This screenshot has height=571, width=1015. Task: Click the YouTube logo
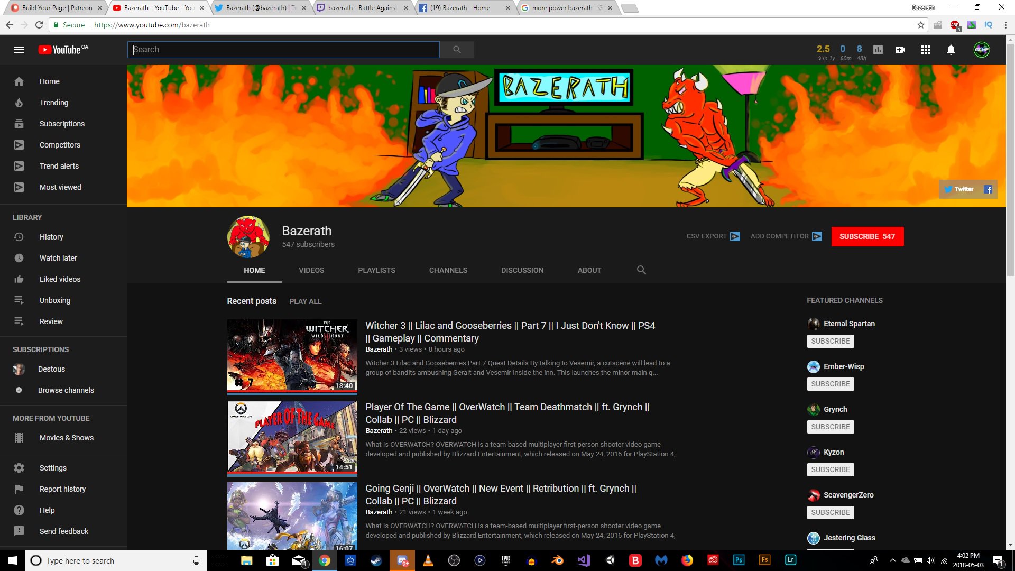pos(63,50)
